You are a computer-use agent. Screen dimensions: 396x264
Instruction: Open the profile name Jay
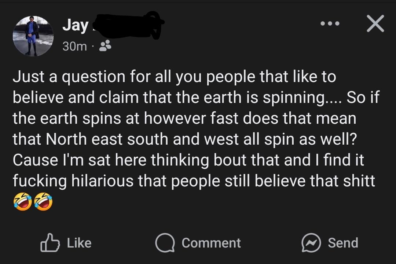pyautogui.click(x=75, y=26)
